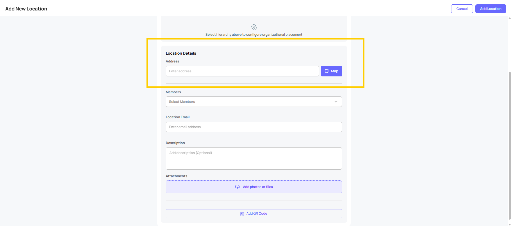Focus the Enter address input field
This screenshot has height=226, width=511.
pyautogui.click(x=242, y=71)
